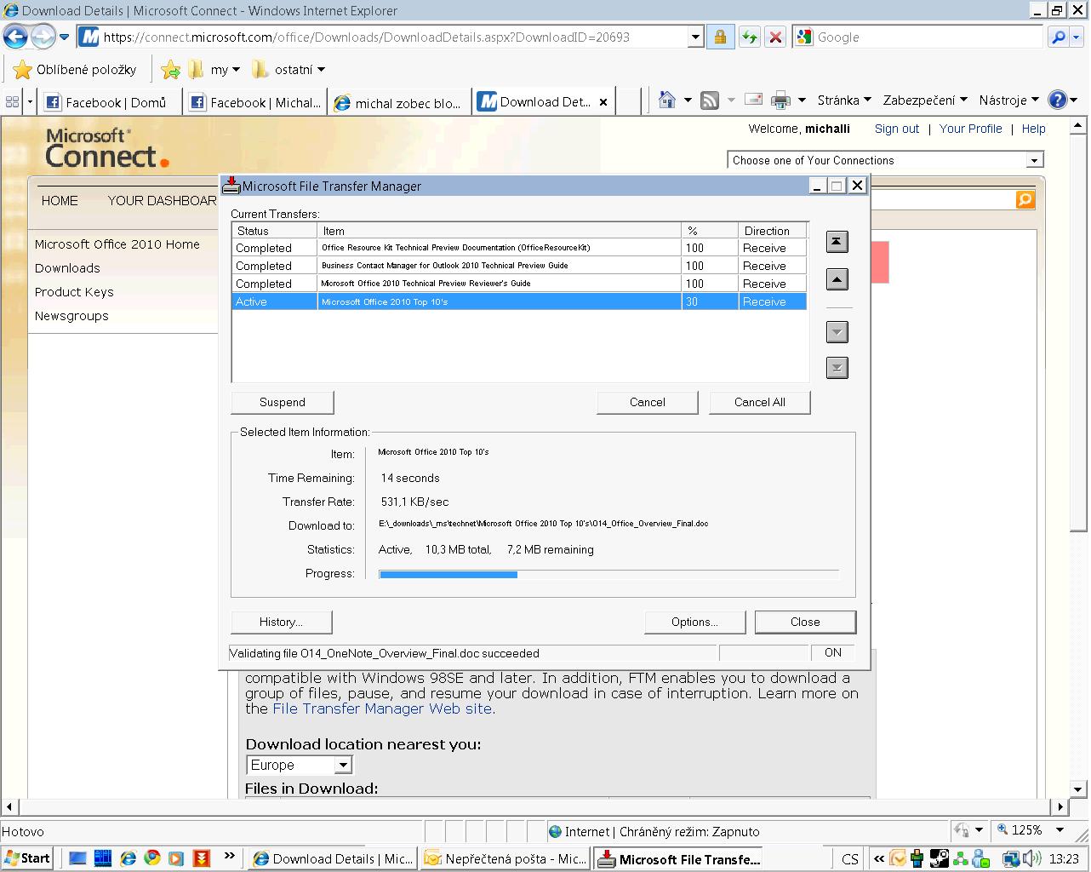Image resolution: width=1091 pixels, height=872 pixels.
Task: Open the empty new tab button
Action: click(x=628, y=101)
